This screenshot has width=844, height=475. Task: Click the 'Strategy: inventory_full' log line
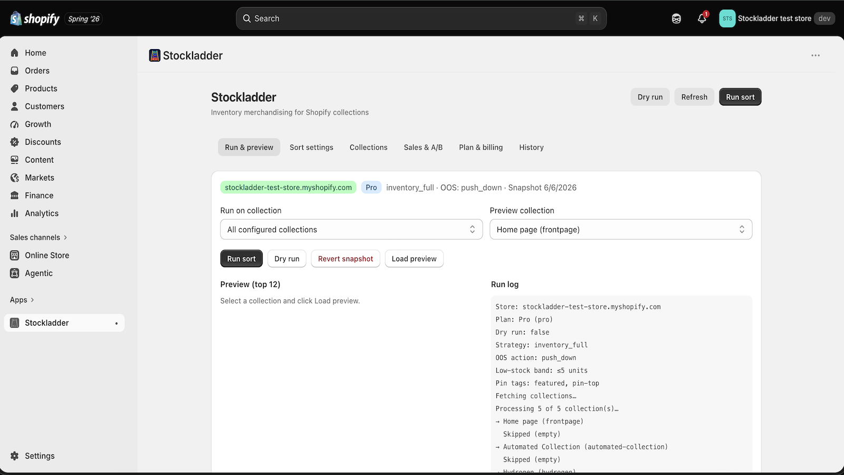click(x=542, y=345)
